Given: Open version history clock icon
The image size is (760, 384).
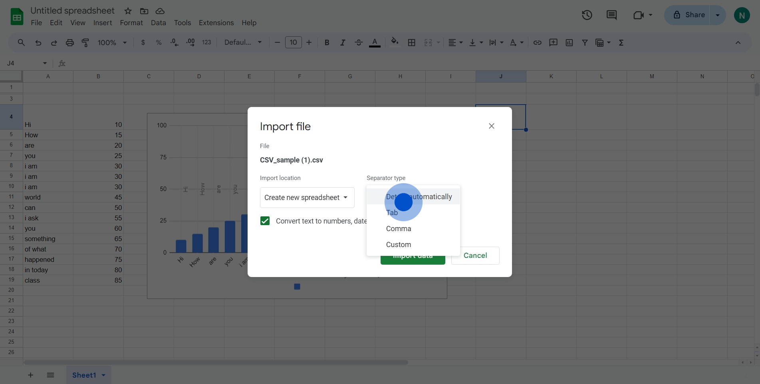Looking at the screenshot, I should pyautogui.click(x=587, y=15).
